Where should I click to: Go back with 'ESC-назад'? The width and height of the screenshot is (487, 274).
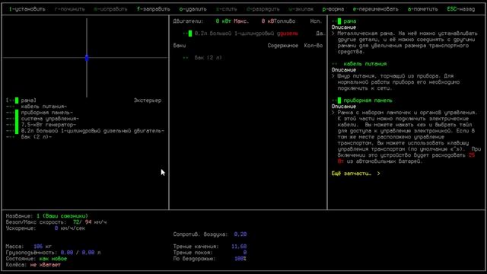pyautogui.click(x=461, y=9)
